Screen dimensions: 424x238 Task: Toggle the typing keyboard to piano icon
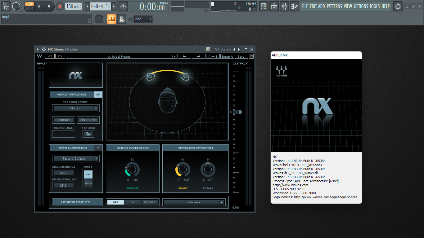click(x=111, y=19)
